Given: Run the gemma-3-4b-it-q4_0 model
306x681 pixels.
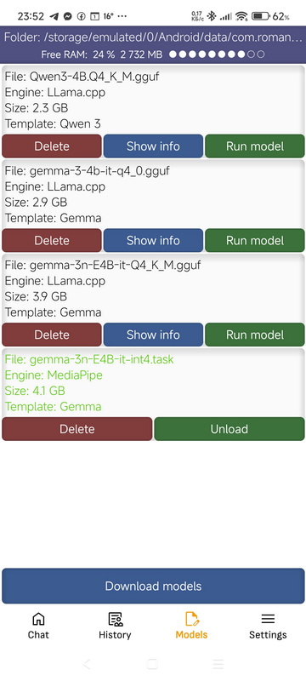Looking at the screenshot, I should [x=255, y=240].
